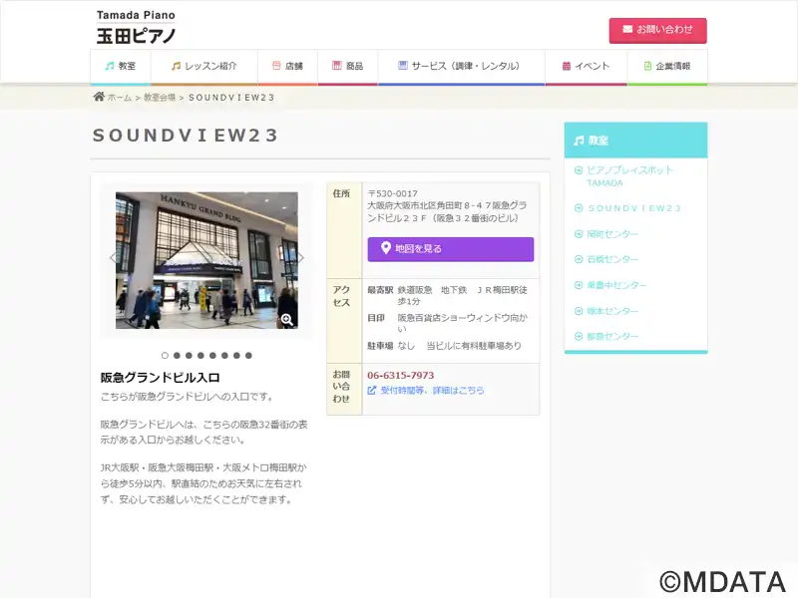Show the next slideshow image arrow
The width and height of the screenshot is (798, 598).
click(301, 258)
